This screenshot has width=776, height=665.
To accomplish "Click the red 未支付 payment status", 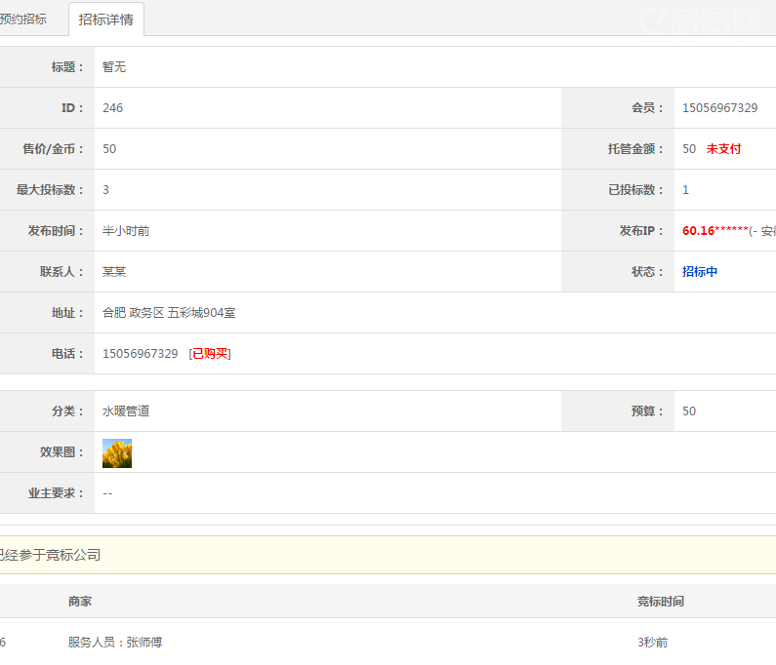I will click(723, 149).
